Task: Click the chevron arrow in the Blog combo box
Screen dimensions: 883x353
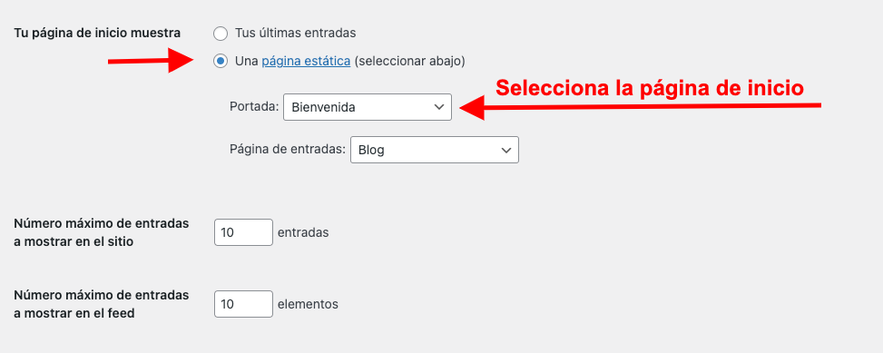Action: (506, 150)
